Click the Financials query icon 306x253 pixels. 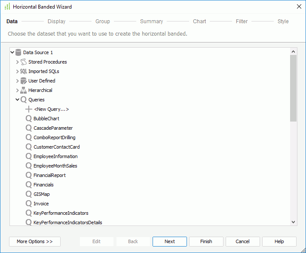(29, 185)
